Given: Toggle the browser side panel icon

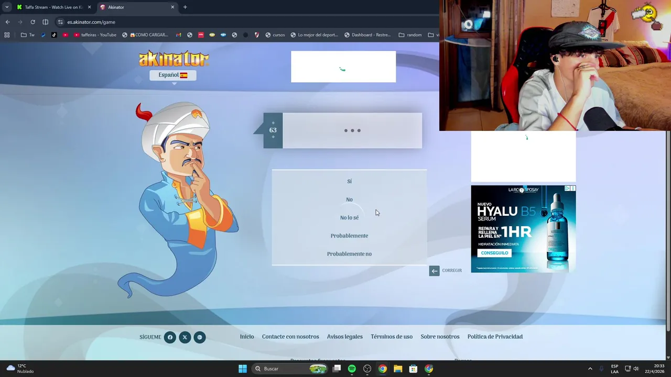Looking at the screenshot, I should (45, 22).
